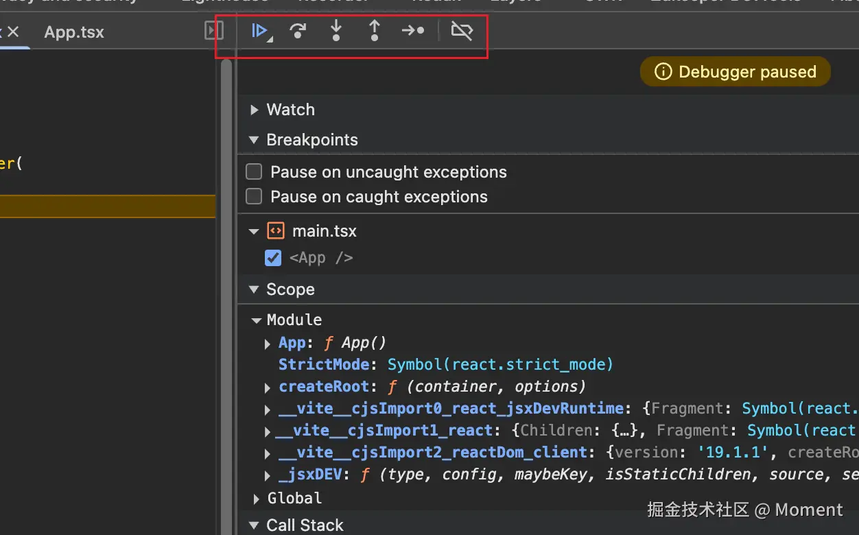
Task: Collapse the Call Stack section
Action: (x=254, y=525)
